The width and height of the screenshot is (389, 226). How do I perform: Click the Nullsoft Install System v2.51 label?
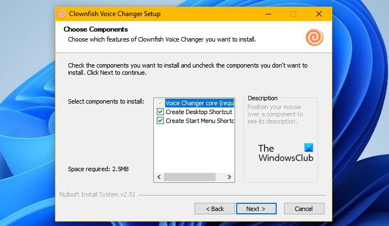tap(97, 194)
